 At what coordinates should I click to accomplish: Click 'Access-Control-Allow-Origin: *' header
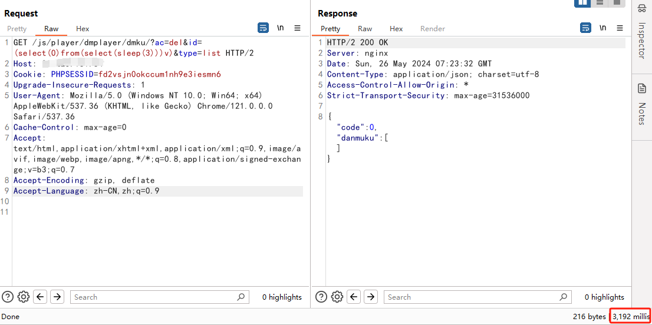398,85
